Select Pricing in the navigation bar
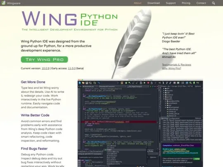 pyautogui.click(x=186, y=3)
